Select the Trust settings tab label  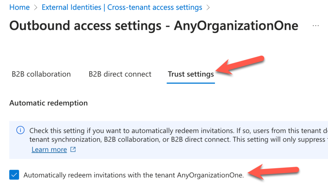[x=191, y=74]
